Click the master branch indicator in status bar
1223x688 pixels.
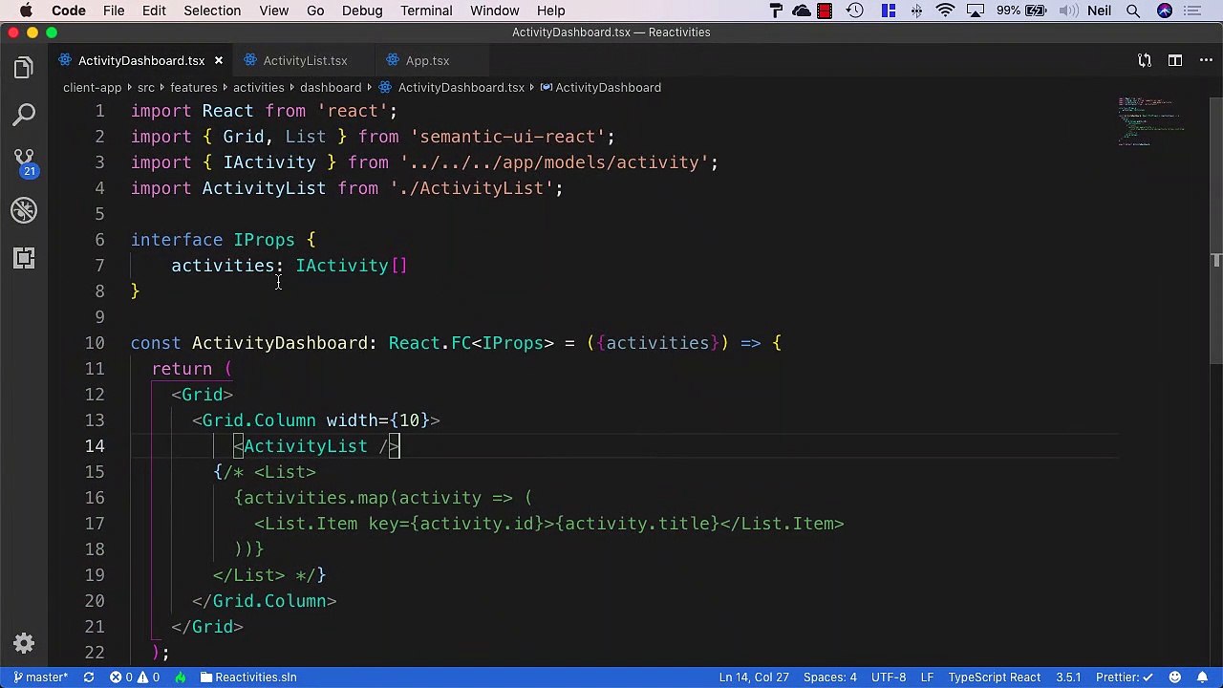click(41, 677)
